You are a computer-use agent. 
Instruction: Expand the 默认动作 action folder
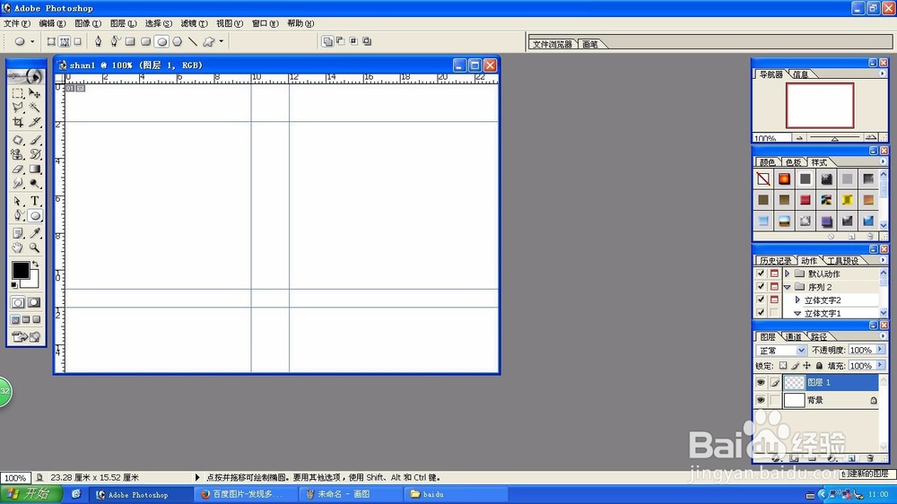pos(788,274)
